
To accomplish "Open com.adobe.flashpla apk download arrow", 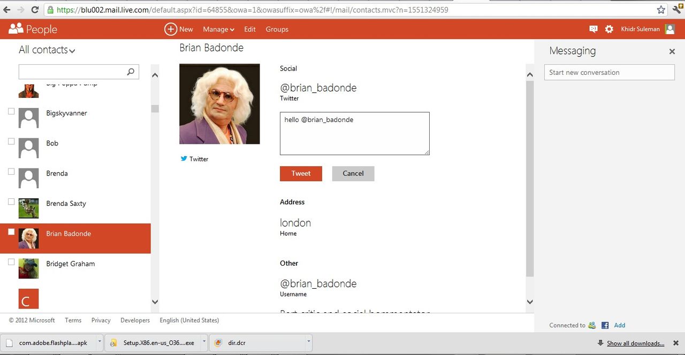I will pos(100,343).
